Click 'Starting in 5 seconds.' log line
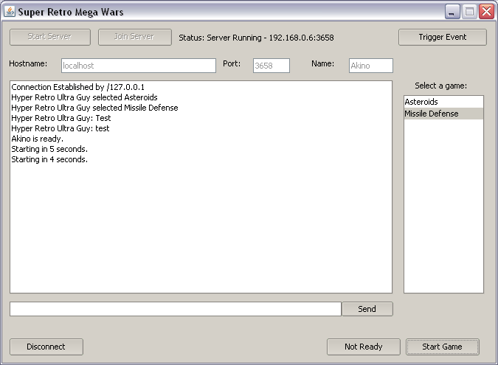This screenshot has width=498, height=365. pyautogui.click(x=49, y=149)
